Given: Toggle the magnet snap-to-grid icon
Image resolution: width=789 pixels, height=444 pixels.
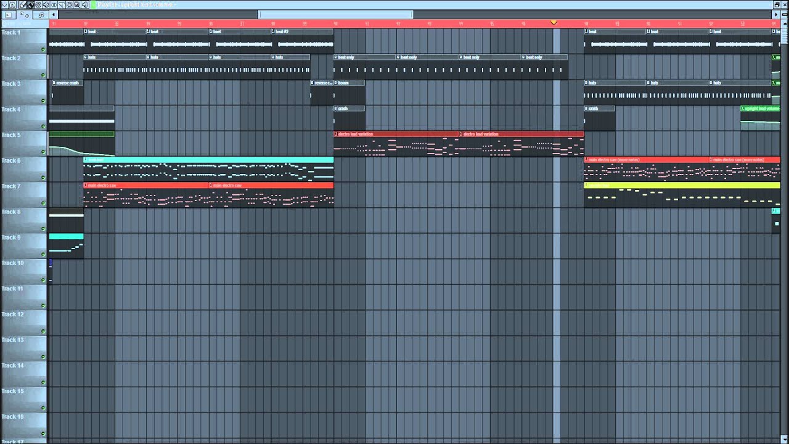Looking at the screenshot, I should [12, 5].
